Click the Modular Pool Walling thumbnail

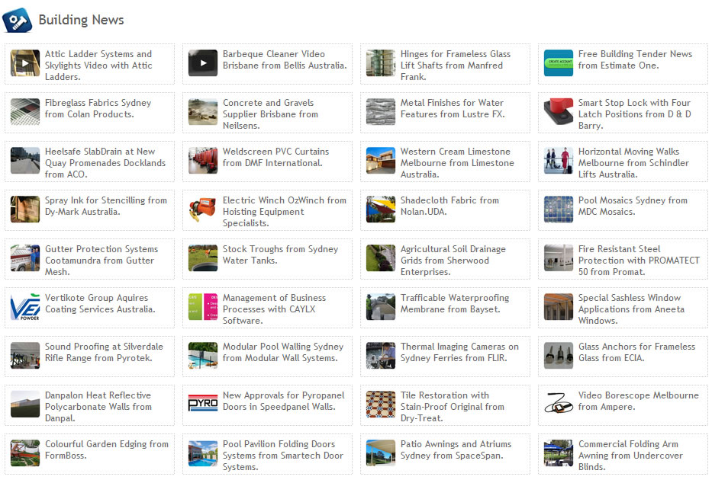click(x=203, y=355)
